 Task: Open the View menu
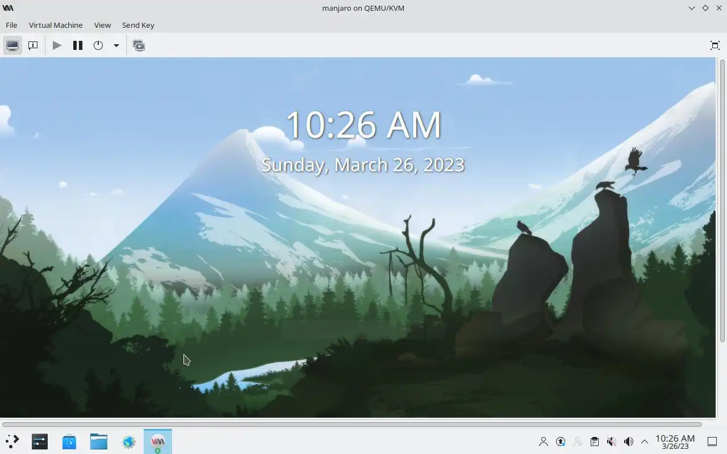102,25
